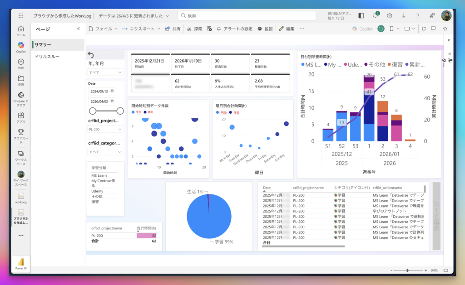The height and width of the screenshot is (285, 465).
Task: Click the 共有 share button
Action: (173, 29)
